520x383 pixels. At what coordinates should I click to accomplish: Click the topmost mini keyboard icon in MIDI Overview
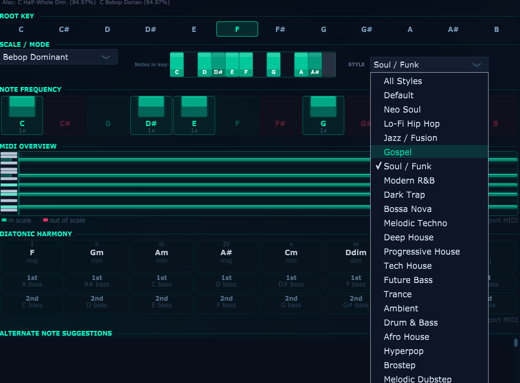tap(8, 156)
